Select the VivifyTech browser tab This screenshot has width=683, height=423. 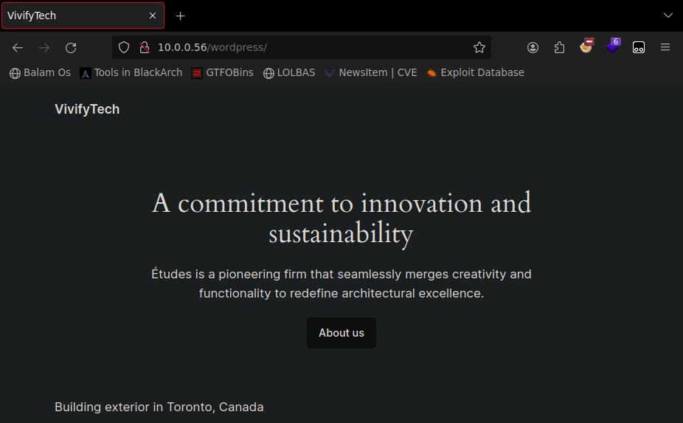(74, 16)
